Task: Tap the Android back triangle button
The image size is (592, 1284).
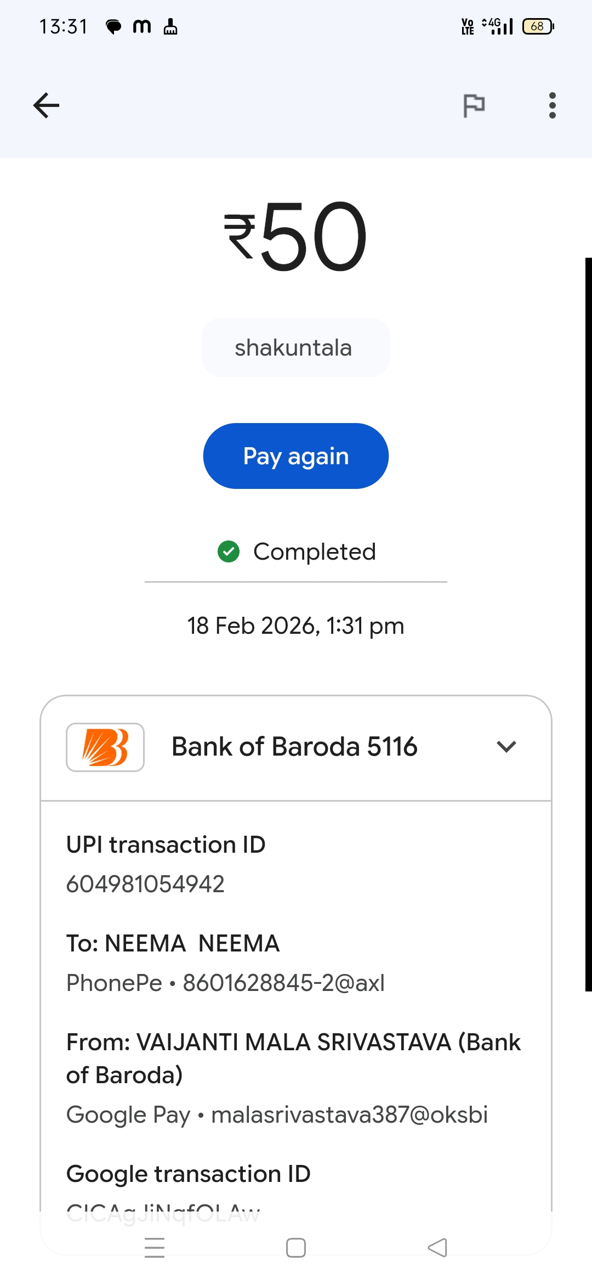Action: click(x=437, y=1248)
